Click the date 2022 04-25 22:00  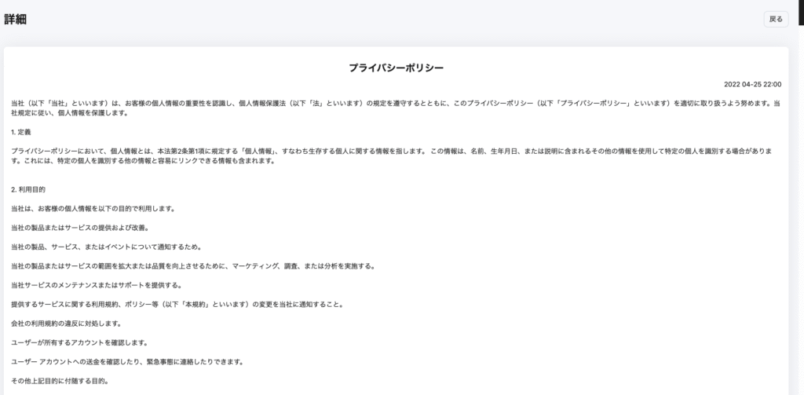[x=752, y=85]
